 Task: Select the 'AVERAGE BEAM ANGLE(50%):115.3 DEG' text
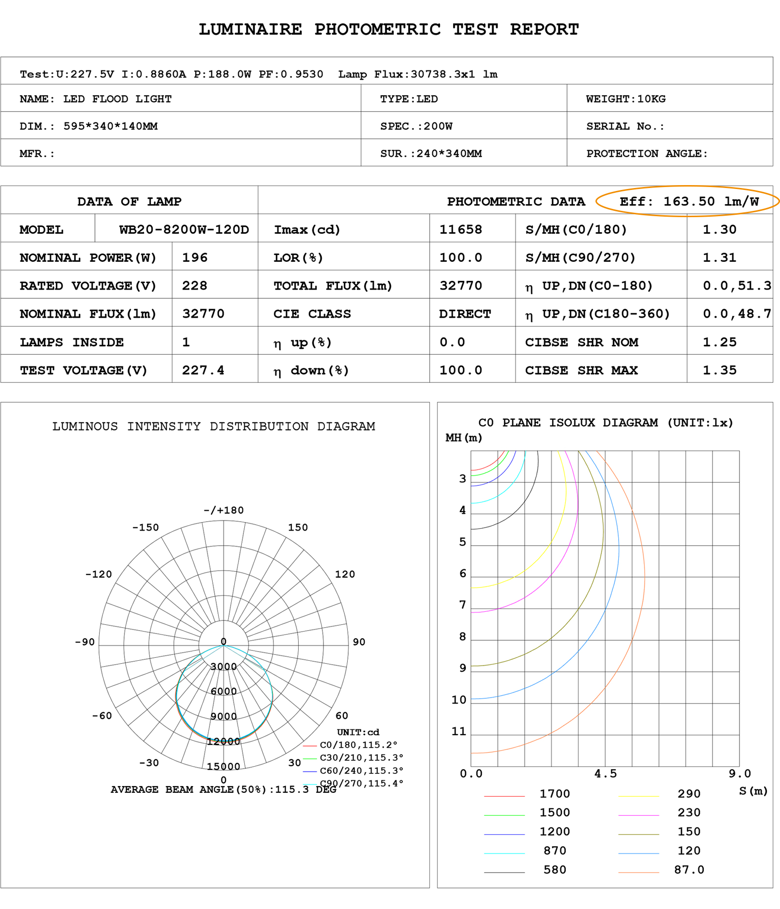tap(223, 789)
